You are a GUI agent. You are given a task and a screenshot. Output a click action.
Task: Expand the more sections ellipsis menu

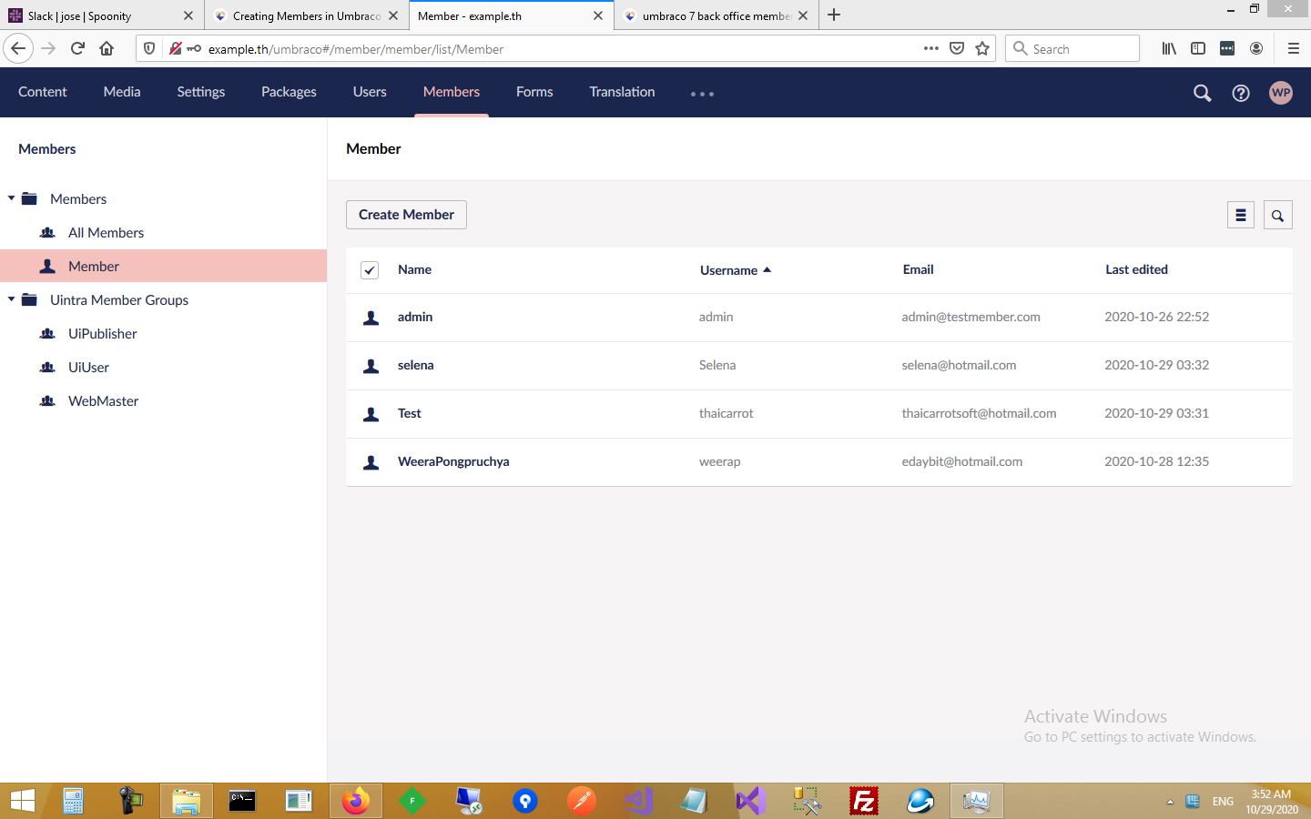(702, 94)
